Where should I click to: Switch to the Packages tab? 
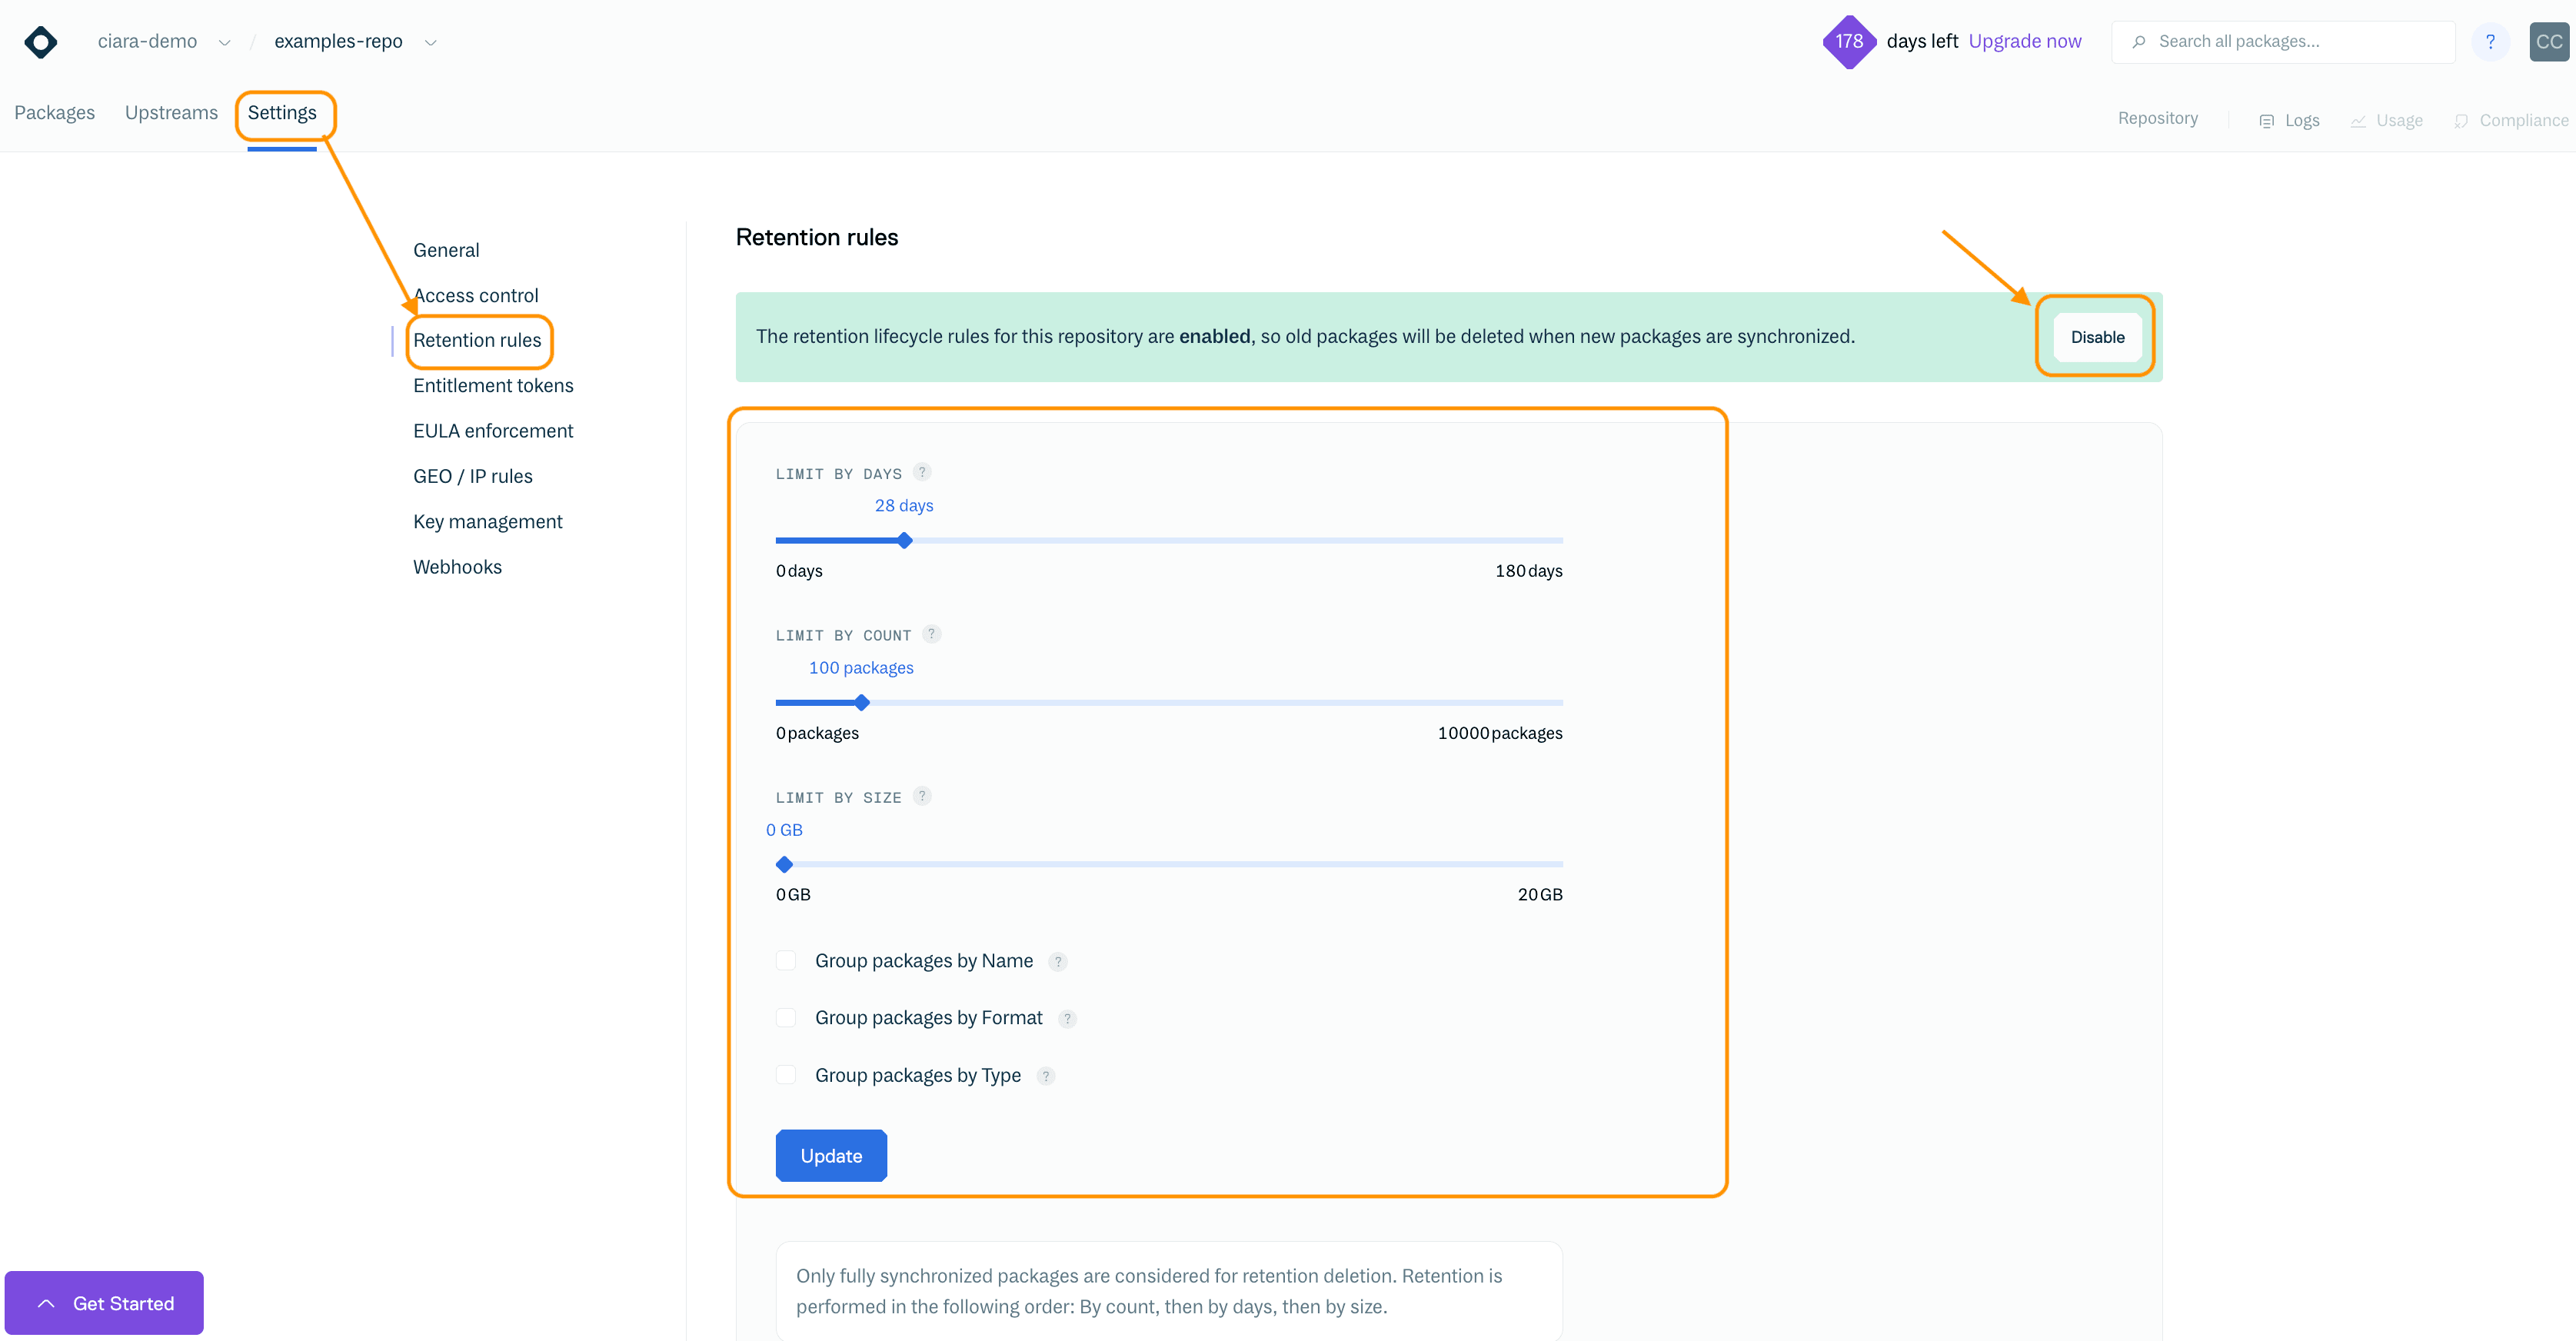pyautogui.click(x=54, y=113)
